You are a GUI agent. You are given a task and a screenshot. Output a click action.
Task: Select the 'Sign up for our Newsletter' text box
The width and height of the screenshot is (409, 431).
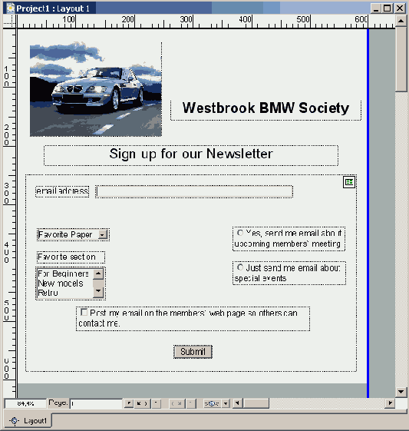191,155
